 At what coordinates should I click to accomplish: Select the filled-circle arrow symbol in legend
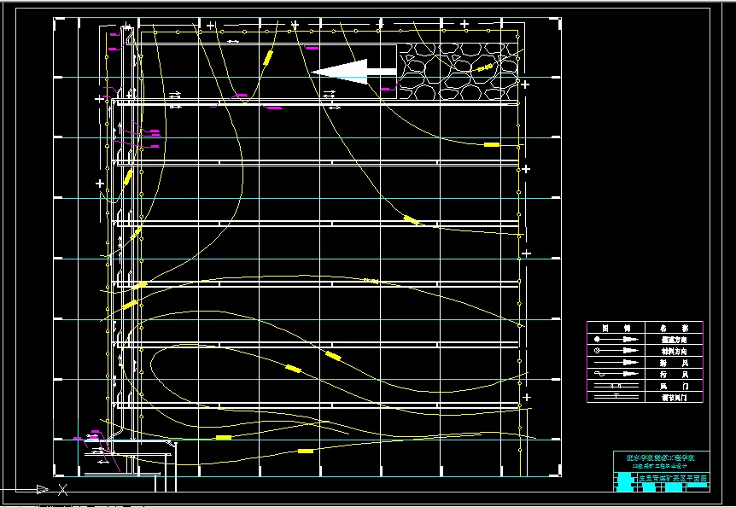pyautogui.click(x=616, y=339)
